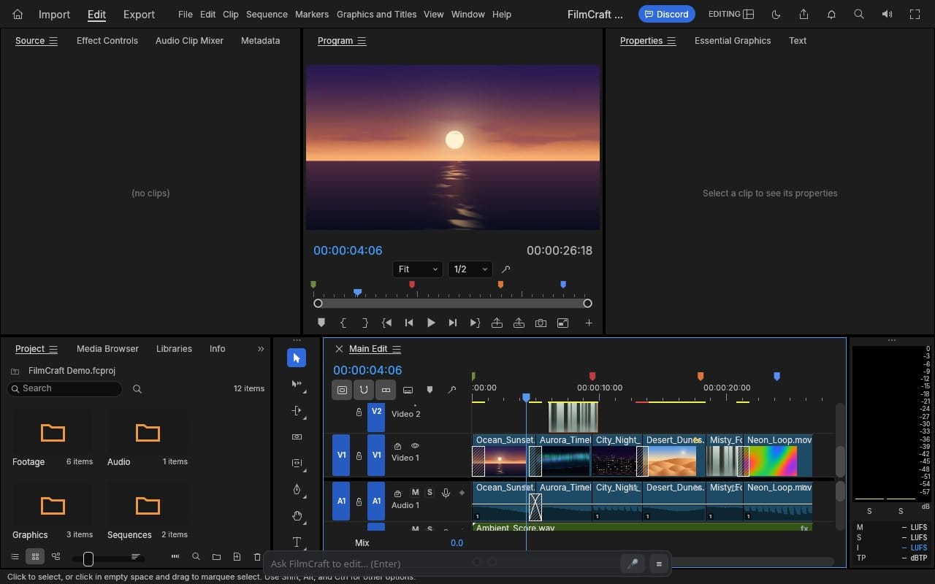Select the Pen tool

297,489
